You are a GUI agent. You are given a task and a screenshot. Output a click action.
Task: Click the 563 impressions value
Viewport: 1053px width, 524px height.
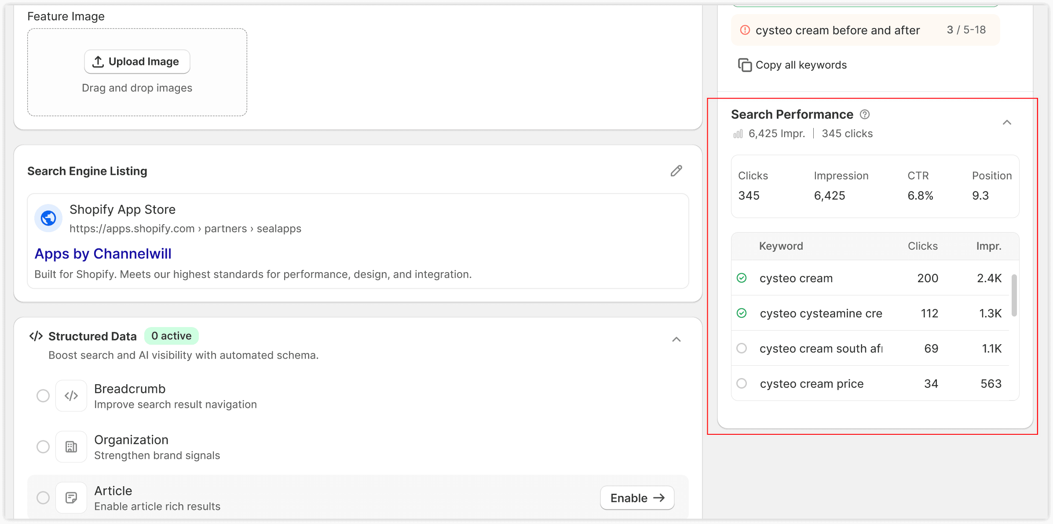coord(991,384)
